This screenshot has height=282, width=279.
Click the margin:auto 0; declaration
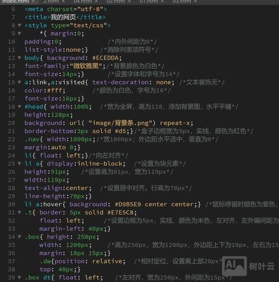pos(50,148)
